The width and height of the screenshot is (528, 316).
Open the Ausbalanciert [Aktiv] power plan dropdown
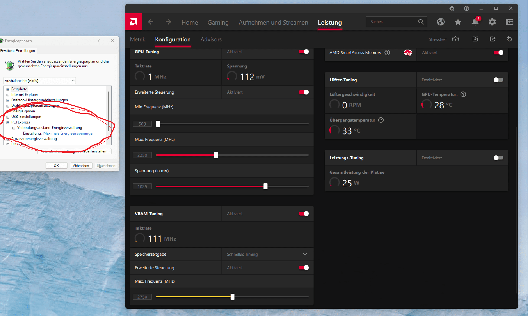[40, 81]
